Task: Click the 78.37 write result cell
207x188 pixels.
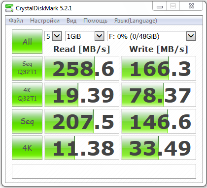Action: (159, 95)
